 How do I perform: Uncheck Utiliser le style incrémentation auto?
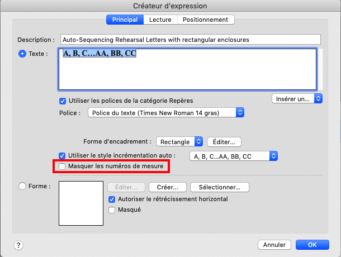pos(63,155)
